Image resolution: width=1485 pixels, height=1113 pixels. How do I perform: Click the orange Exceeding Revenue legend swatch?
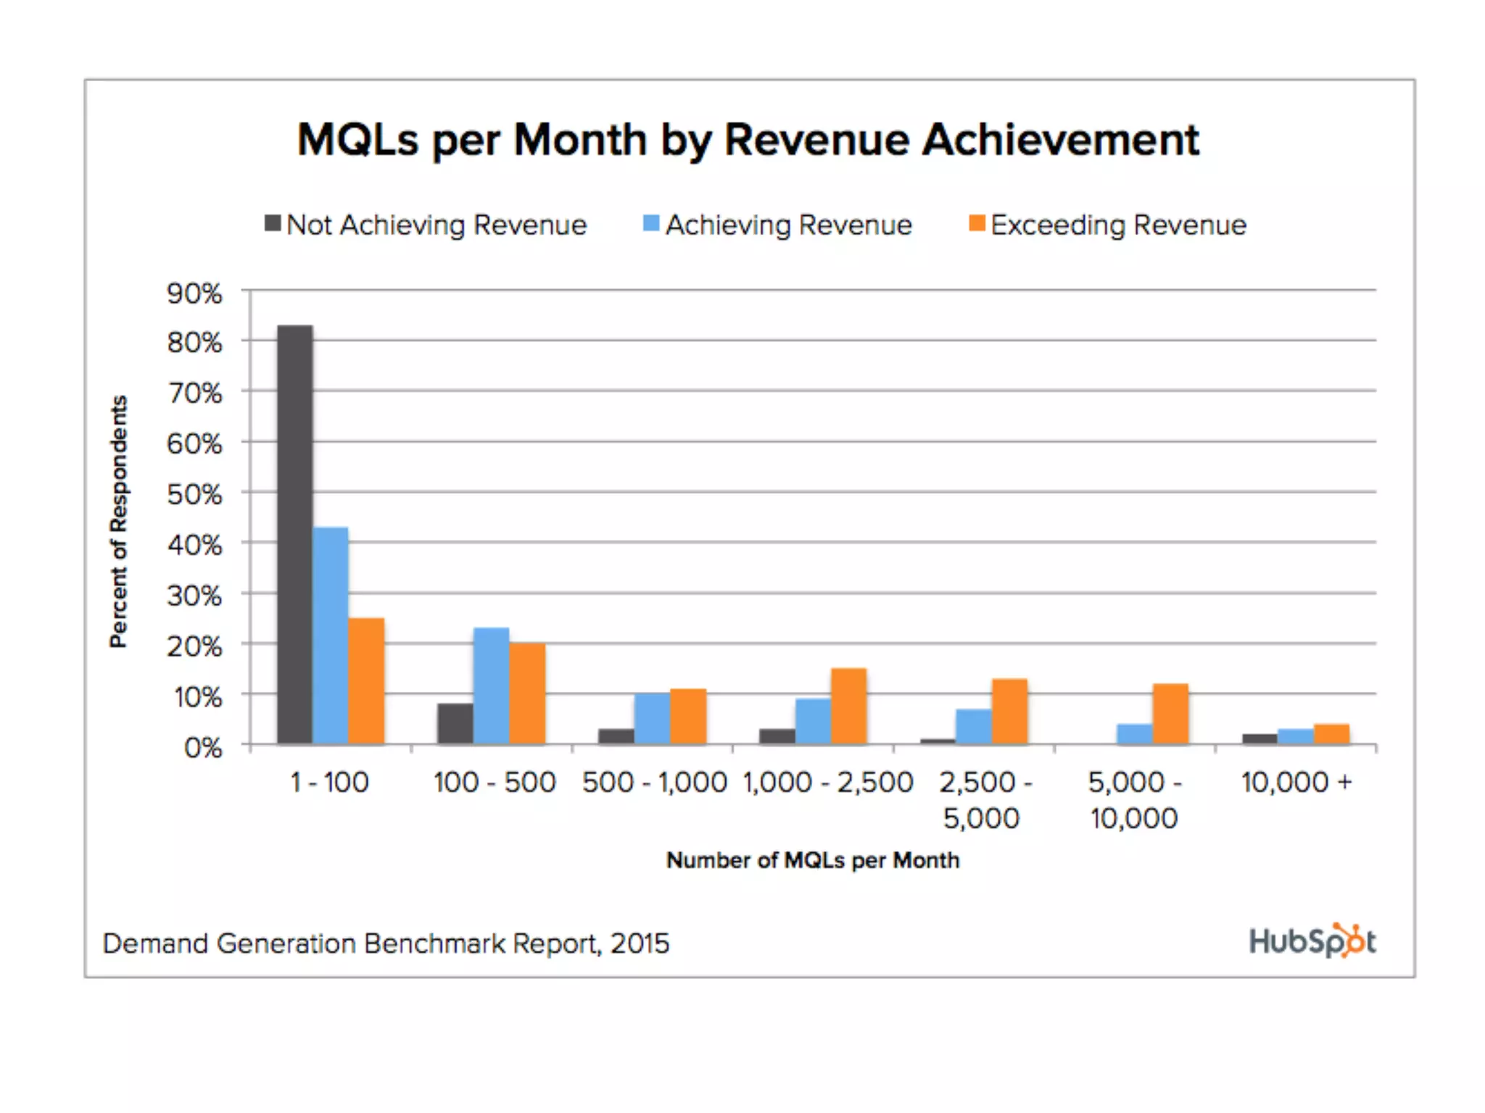pos(977,223)
